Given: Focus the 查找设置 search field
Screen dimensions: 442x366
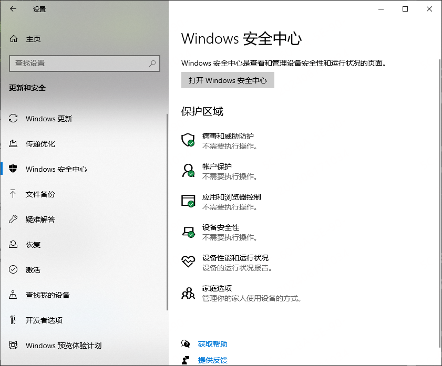Looking at the screenshot, I should click(79, 63).
